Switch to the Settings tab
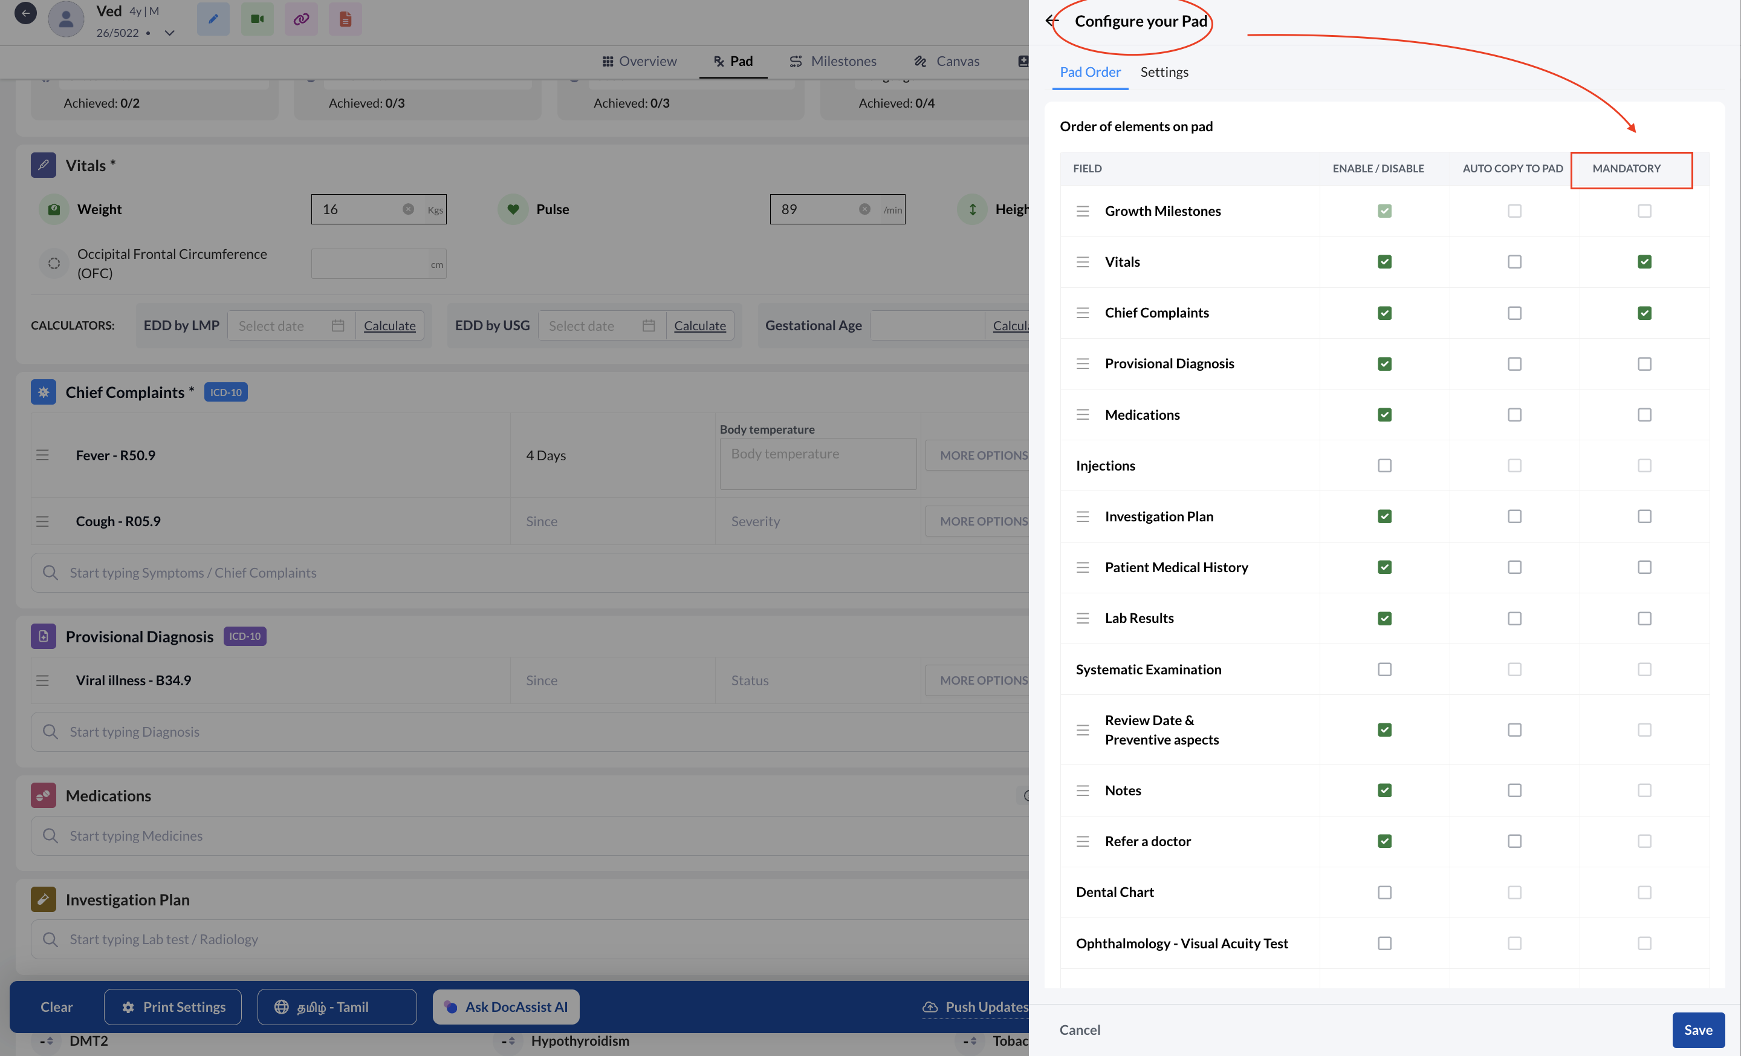 coord(1164,72)
